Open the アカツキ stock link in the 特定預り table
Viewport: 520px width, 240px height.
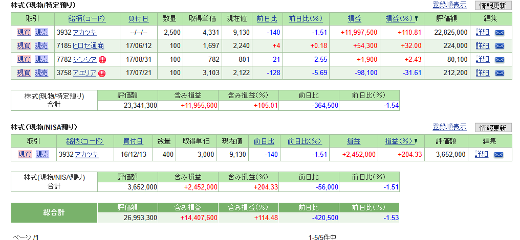point(84,33)
